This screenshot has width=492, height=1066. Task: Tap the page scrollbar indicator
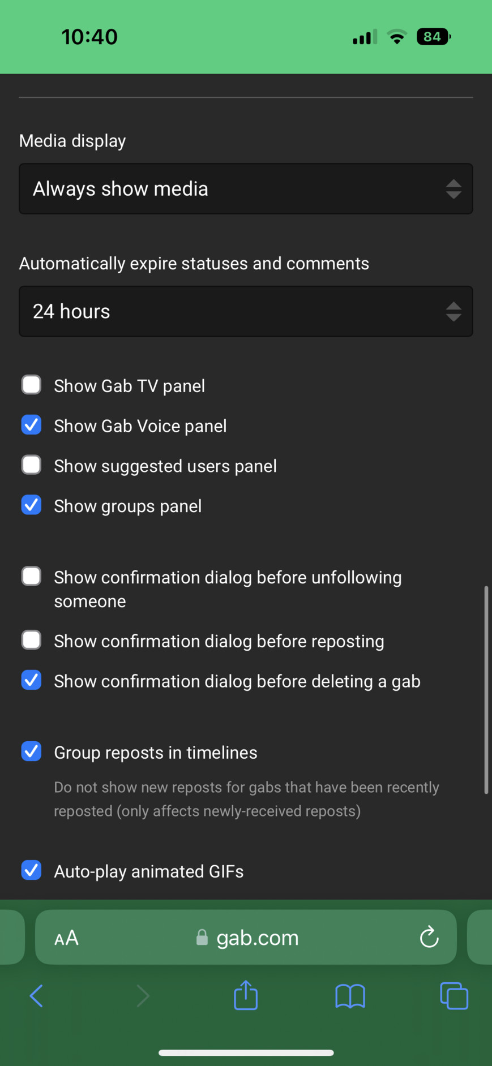pyautogui.click(x=486, y=690)
